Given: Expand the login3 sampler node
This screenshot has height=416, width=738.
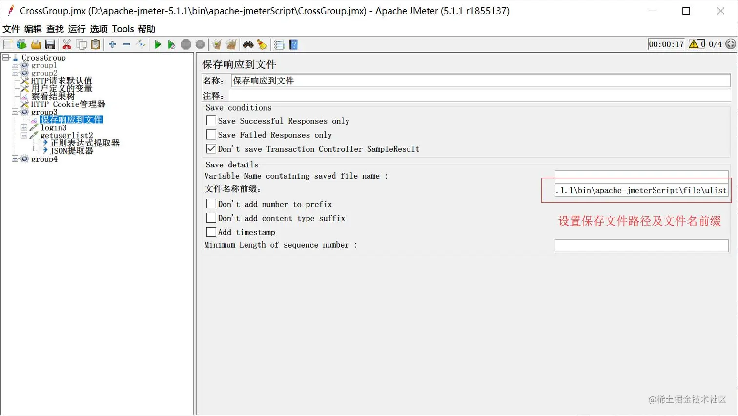Looking at the screenshot, I should pyautogui.click(x=24, y=127).
